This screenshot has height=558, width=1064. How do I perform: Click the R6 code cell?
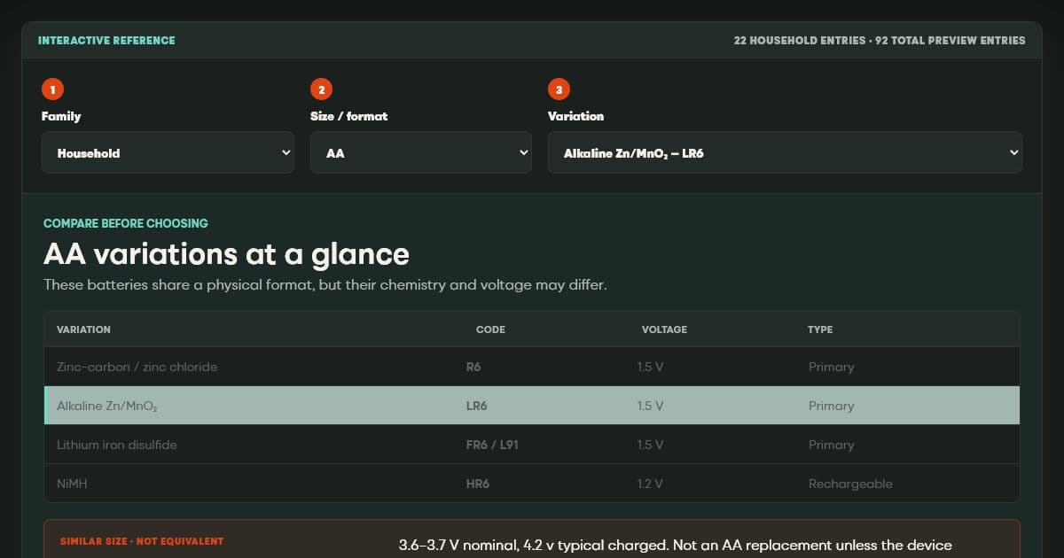(x=473, y=367)
